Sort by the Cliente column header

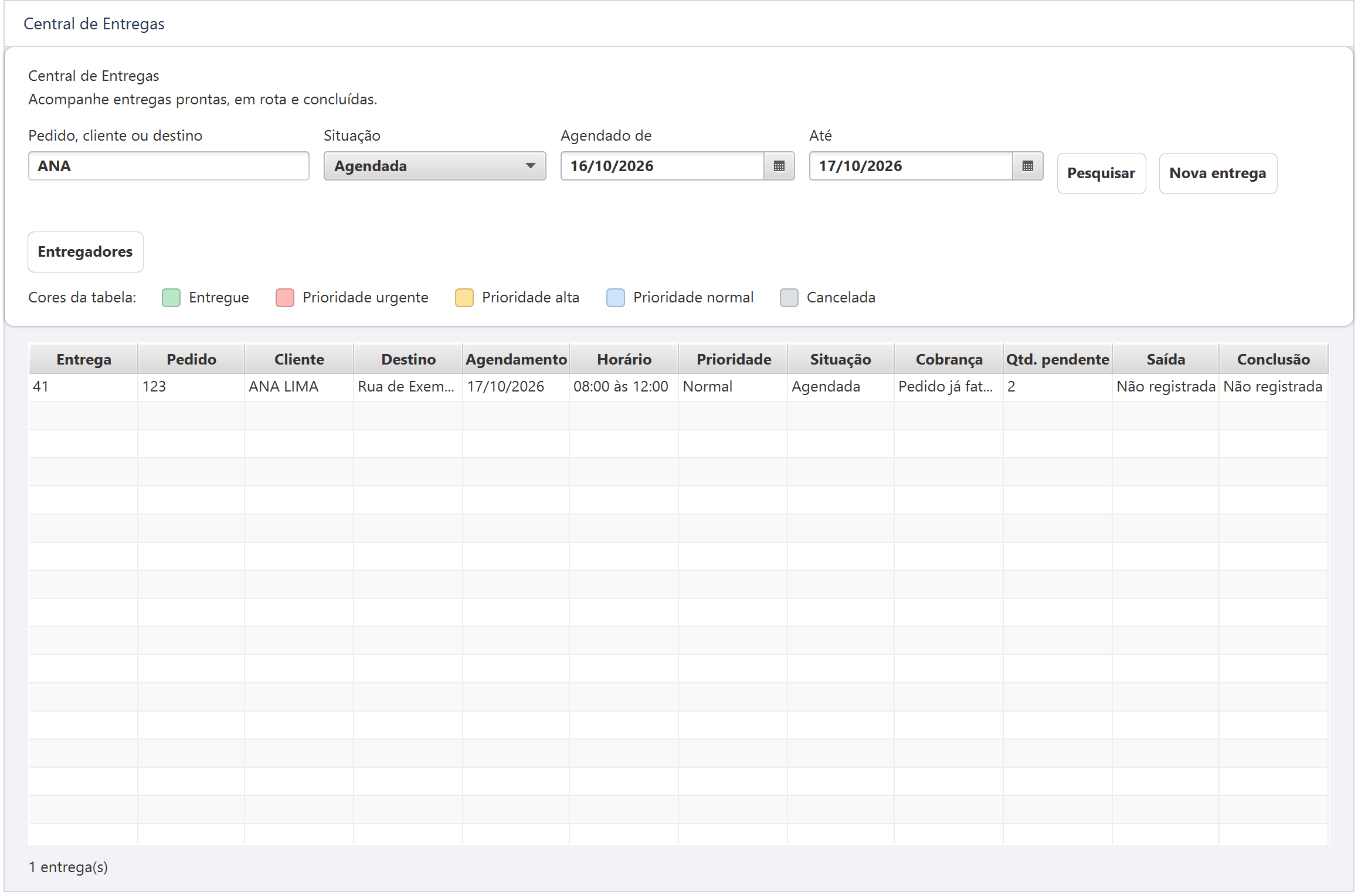[x=299, y=359]
